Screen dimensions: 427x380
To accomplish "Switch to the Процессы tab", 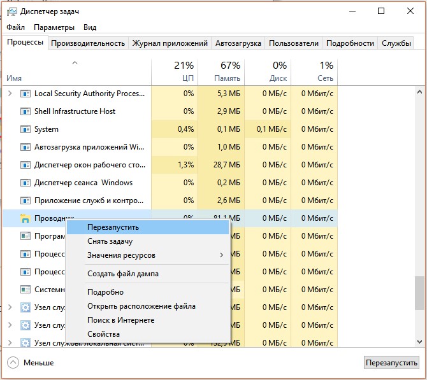I will [x=25, y=42].
